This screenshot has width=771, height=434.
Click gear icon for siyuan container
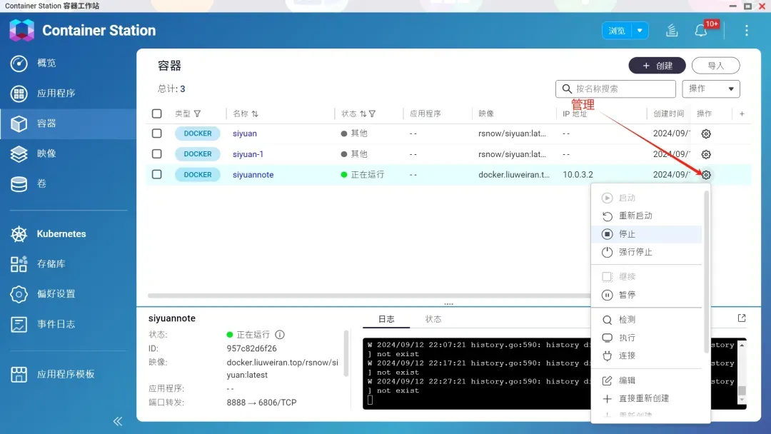pyautogui.click(x=706, y=133)
